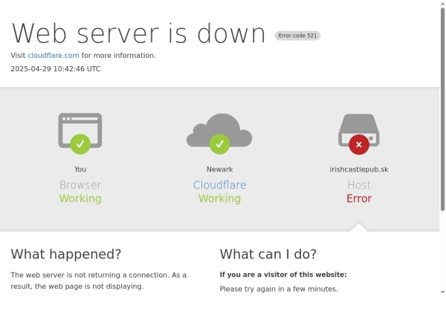The image size is (446, 334).
Task: Click the Error code 521 badge
Action: click(297, 36)
